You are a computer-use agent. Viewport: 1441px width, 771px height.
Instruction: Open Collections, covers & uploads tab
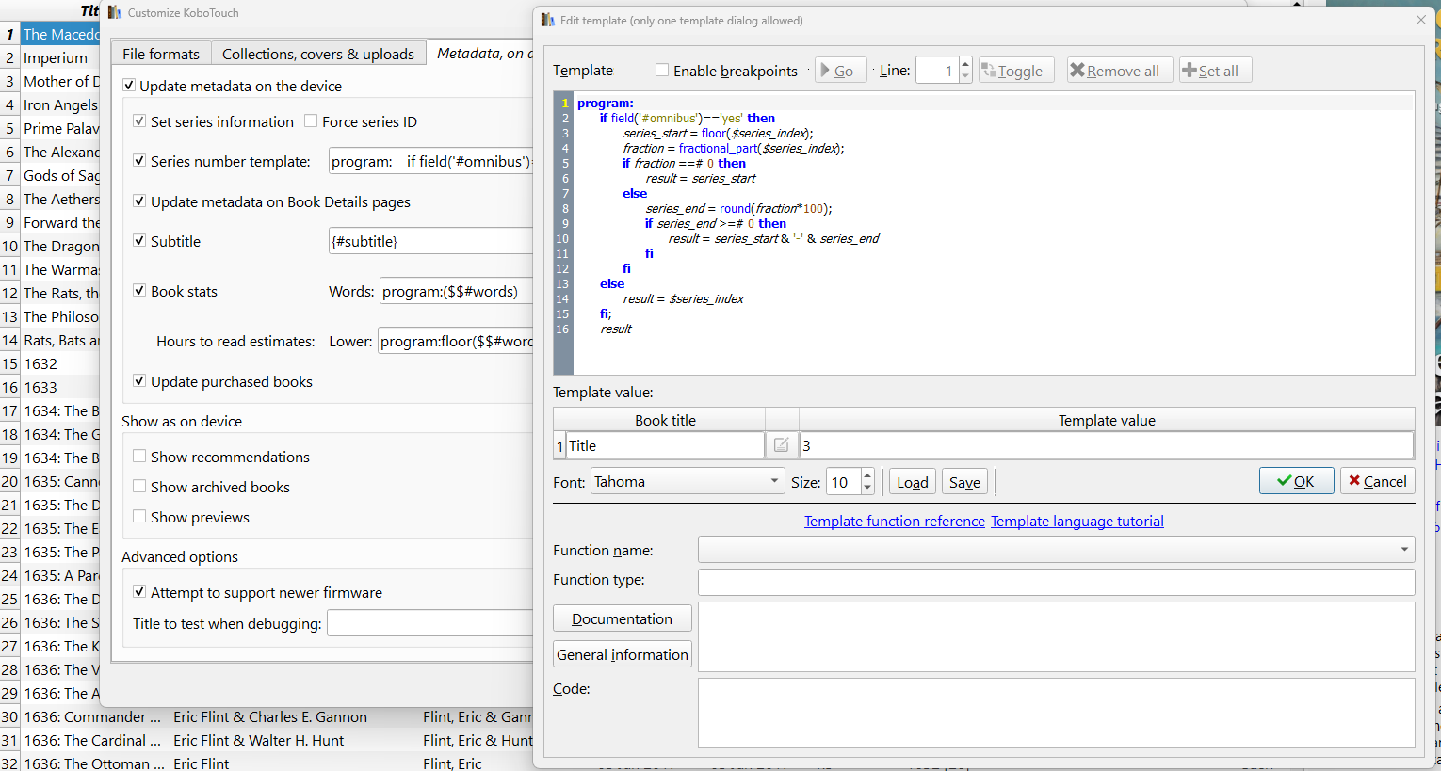[x=317, y=54]
